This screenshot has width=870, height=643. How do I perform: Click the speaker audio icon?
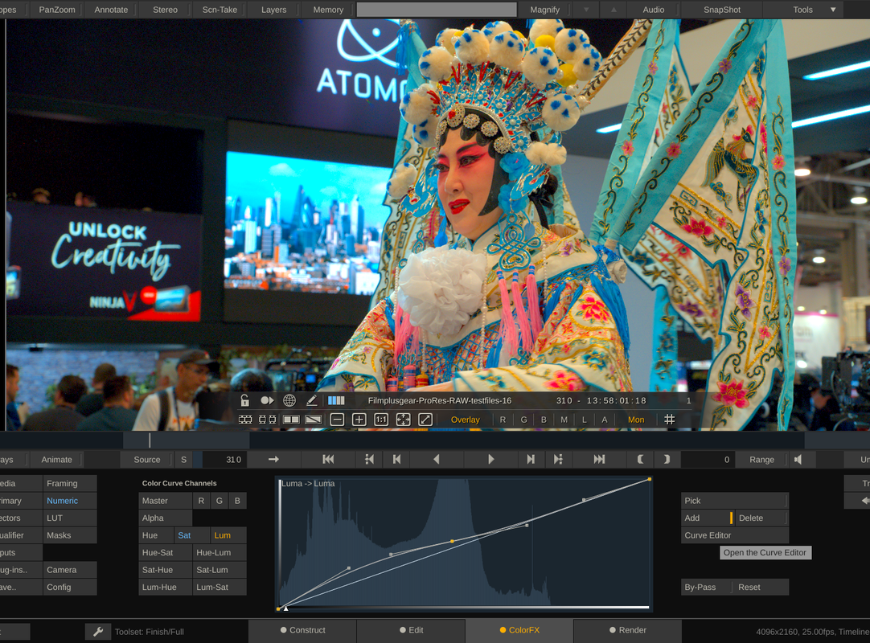click(x=798, y=460)
